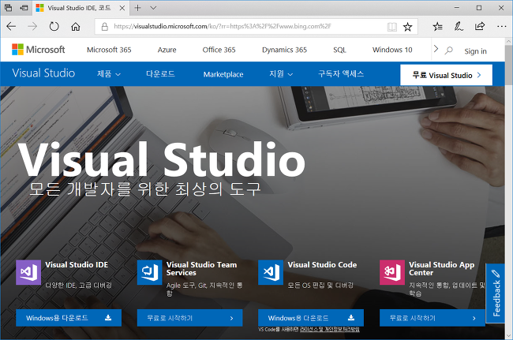
Task: Click the page vertical scrollbar thumb
Action: (x=509, y=64)
